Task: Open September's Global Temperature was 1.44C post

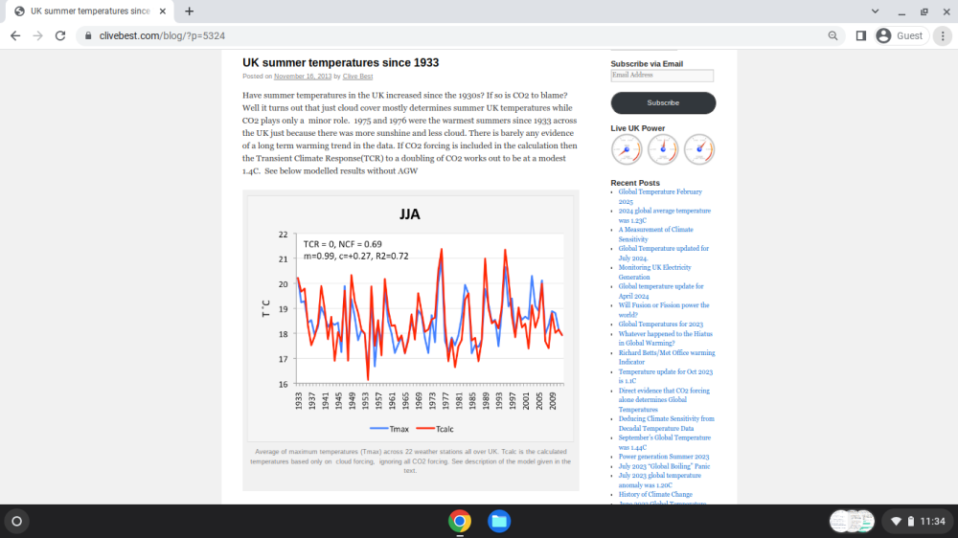Action: [664, 442]
